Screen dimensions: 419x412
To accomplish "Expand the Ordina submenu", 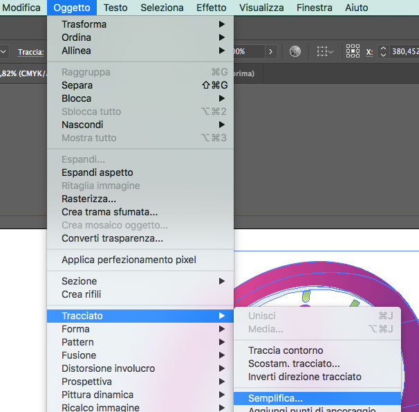I will click(140, 37).
